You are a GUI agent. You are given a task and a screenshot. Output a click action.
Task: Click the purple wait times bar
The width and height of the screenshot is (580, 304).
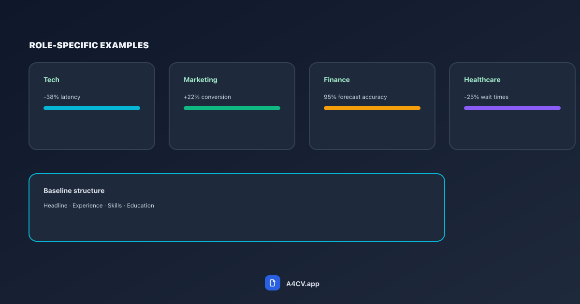coord(512,108)
